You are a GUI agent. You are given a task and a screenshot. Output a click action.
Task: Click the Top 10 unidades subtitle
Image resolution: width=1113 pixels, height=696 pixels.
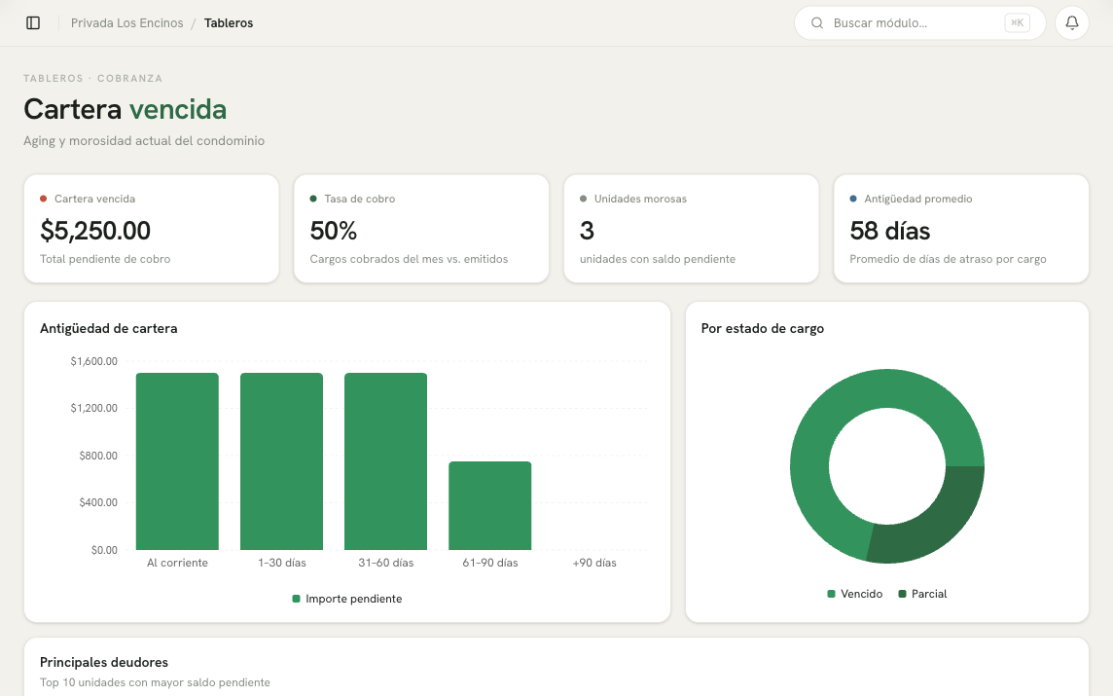155,682
